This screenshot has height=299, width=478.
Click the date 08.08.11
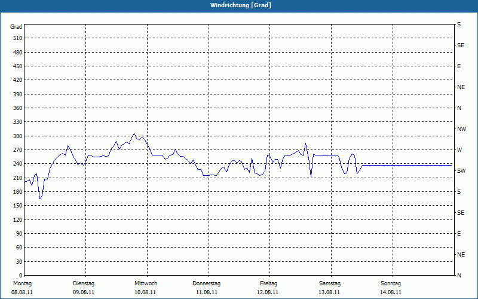coord(22,292)
